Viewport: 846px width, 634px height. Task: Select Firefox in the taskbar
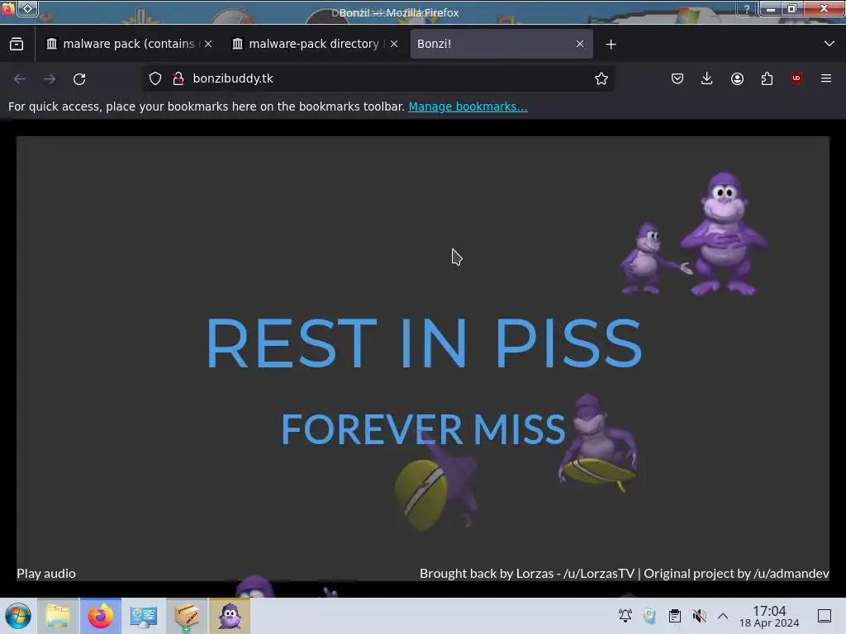point(100,616)
